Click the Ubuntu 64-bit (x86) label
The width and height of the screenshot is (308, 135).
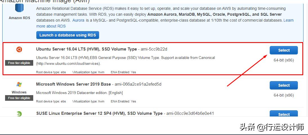pyautogui.click(x=284, y=60)
